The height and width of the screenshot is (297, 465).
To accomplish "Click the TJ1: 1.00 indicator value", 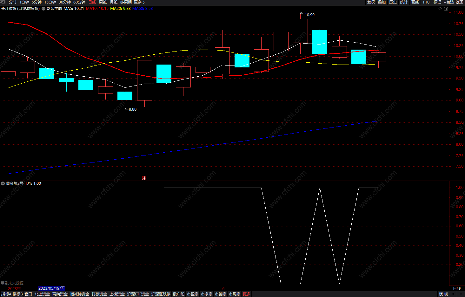I will 33,183.
